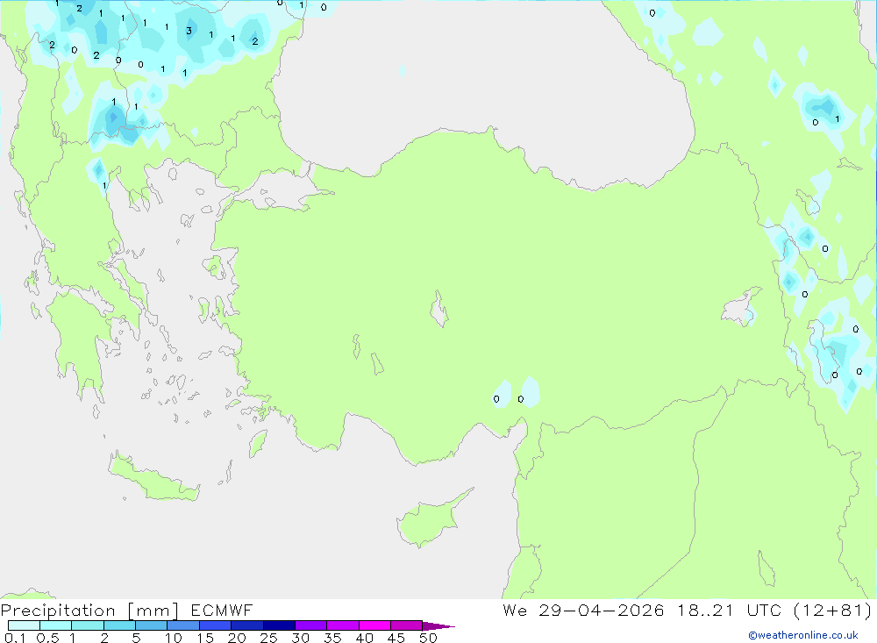877x643 pixels.
Task: Click the weatheronline.co.uk copyright link
Action: [x=803, y=635]
